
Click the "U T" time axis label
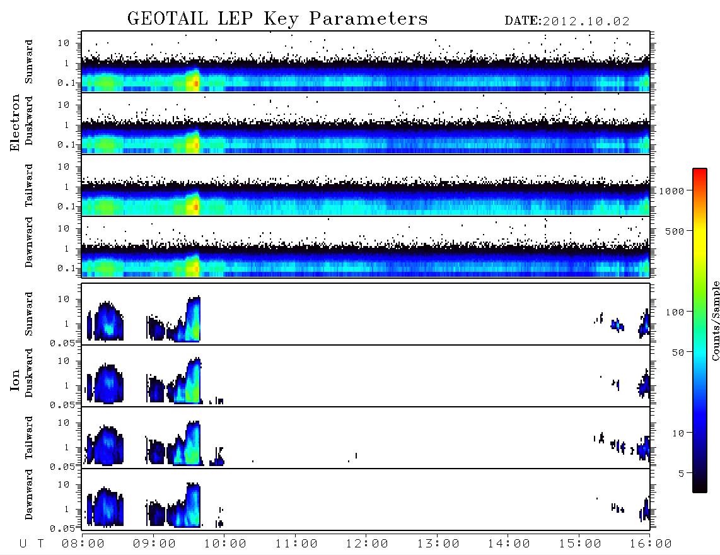(x=32, y=544)
